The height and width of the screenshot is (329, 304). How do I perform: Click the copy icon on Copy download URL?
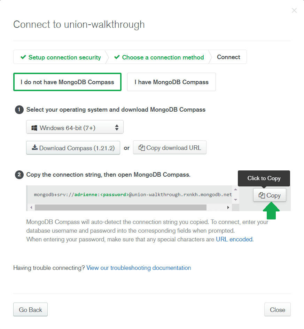tap(141, 147)
